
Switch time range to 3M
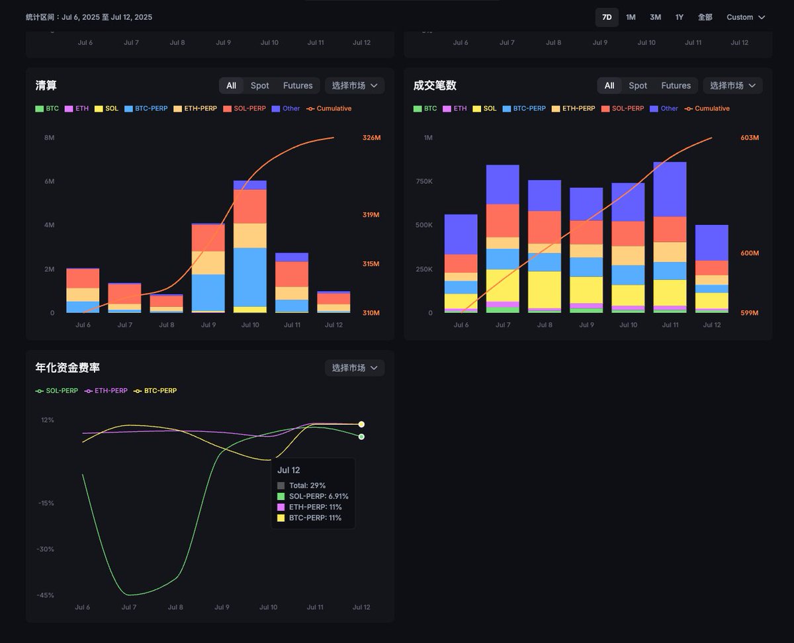tap(655, 17)
